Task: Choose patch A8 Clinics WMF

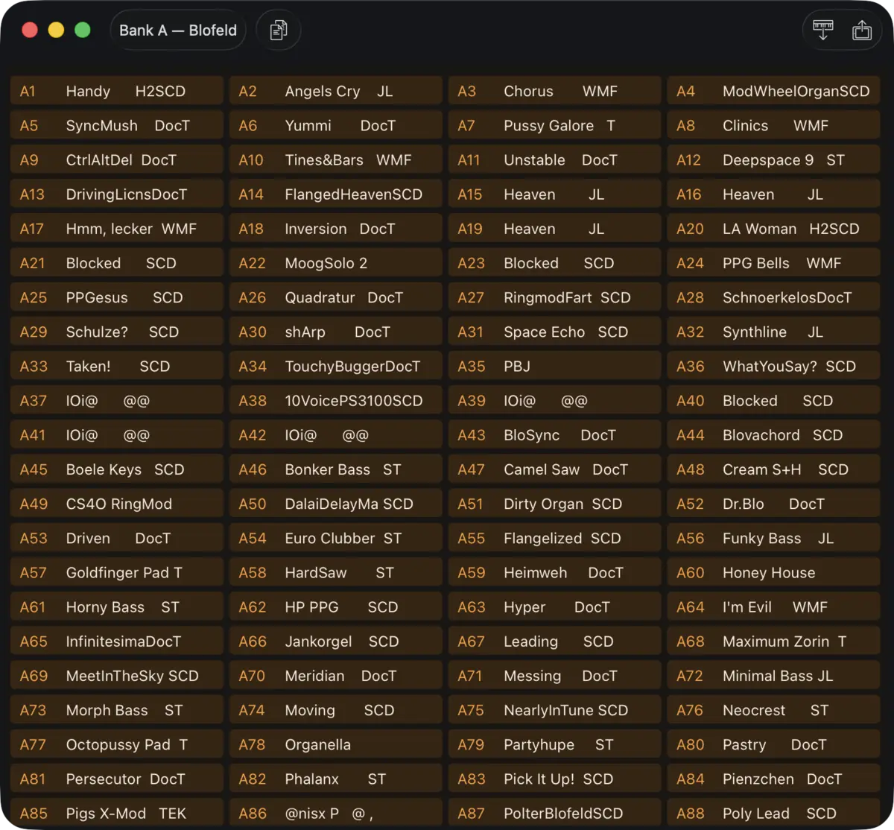Action: click(774, 125)
